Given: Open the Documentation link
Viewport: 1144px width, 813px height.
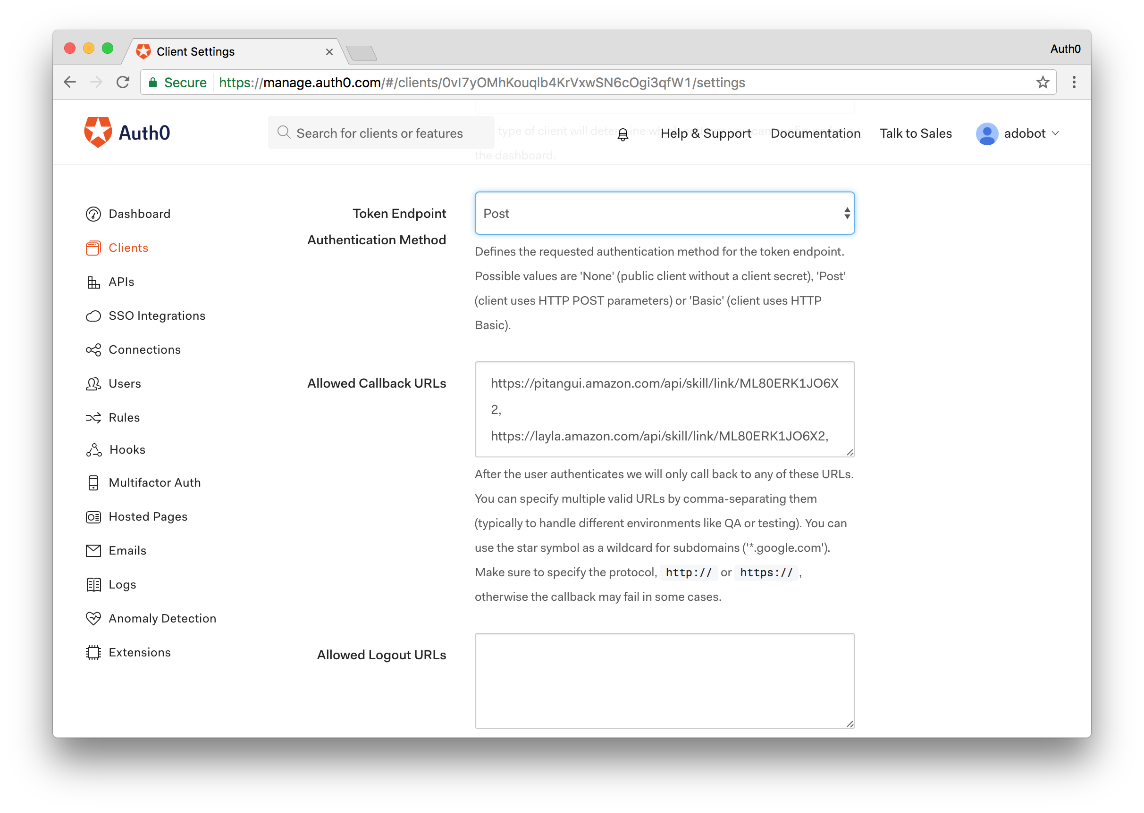Looking at the screenshot, I should [815, 133].
